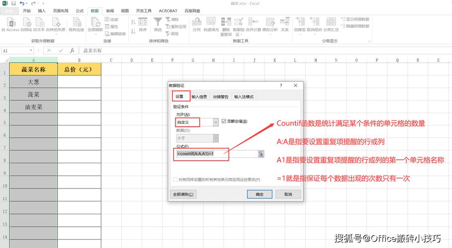Sort ascending with the A-Z icon
The width and height of the screenshot is (452, 248).
(x=133, y=22)
